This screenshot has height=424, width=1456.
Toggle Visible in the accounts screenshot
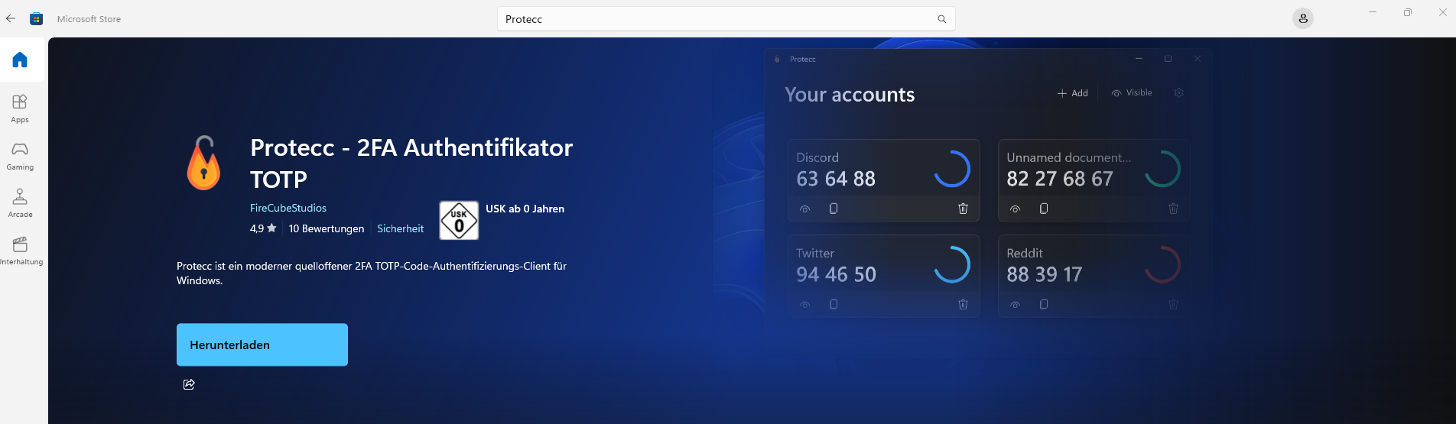(x=1132, y=93)
